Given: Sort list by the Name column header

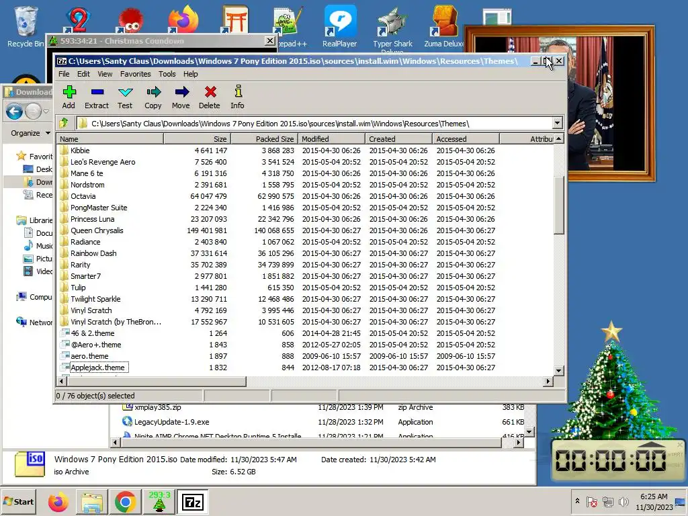Looking at the screenshot, I should click(x=110, y=138).
